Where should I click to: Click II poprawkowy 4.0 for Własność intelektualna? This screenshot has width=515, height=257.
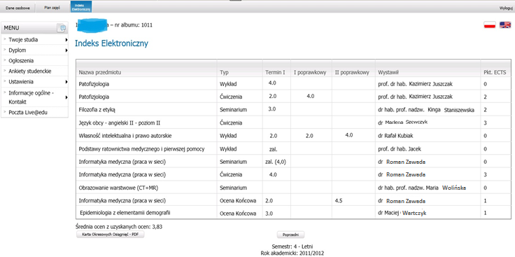(349, 134)
